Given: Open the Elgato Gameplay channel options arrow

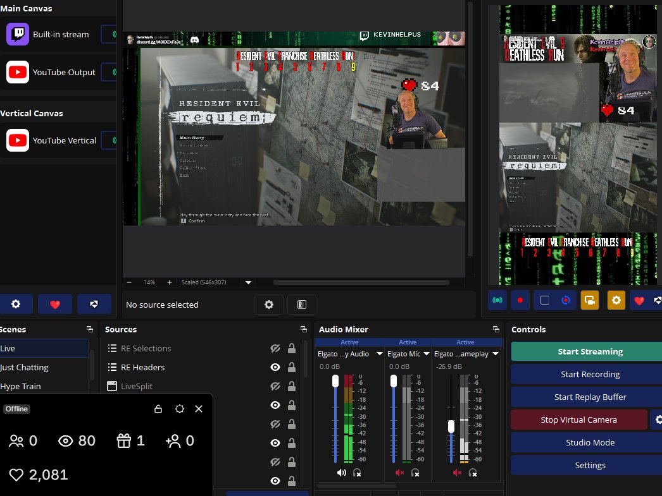Looking at the screenshot, I should pyautogui.click(x=496, y=354).
